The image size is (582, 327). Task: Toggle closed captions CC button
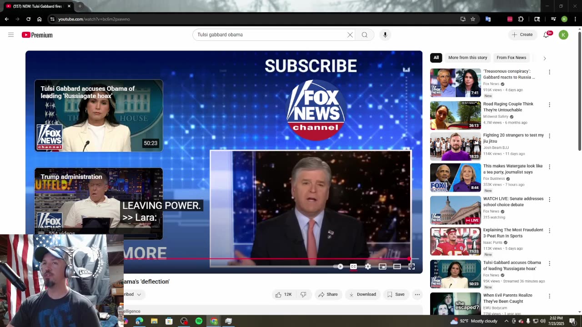pos(353,267)
